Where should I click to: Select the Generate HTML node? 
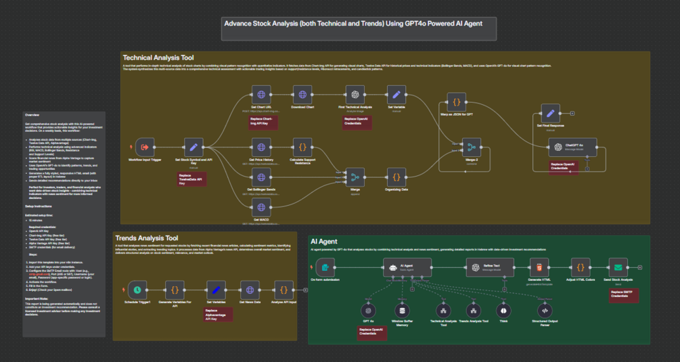click(539, 267)
